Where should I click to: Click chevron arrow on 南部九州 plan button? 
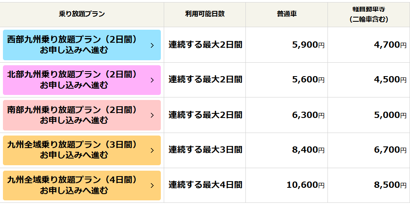tap(152, 115)
